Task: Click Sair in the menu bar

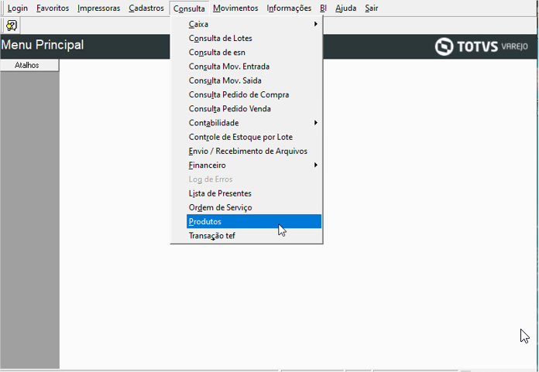Action: pos(372,8)
